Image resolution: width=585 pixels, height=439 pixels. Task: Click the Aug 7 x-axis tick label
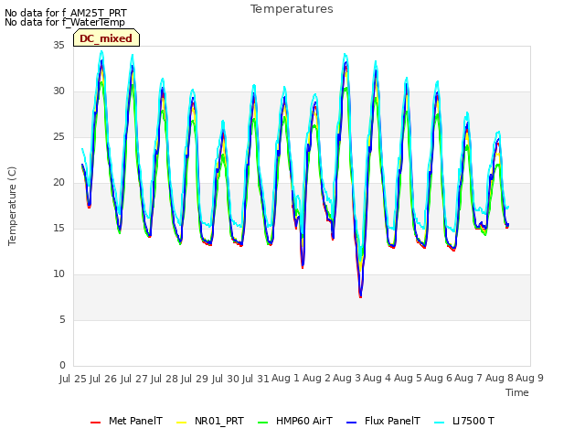[x=469, y=378]
